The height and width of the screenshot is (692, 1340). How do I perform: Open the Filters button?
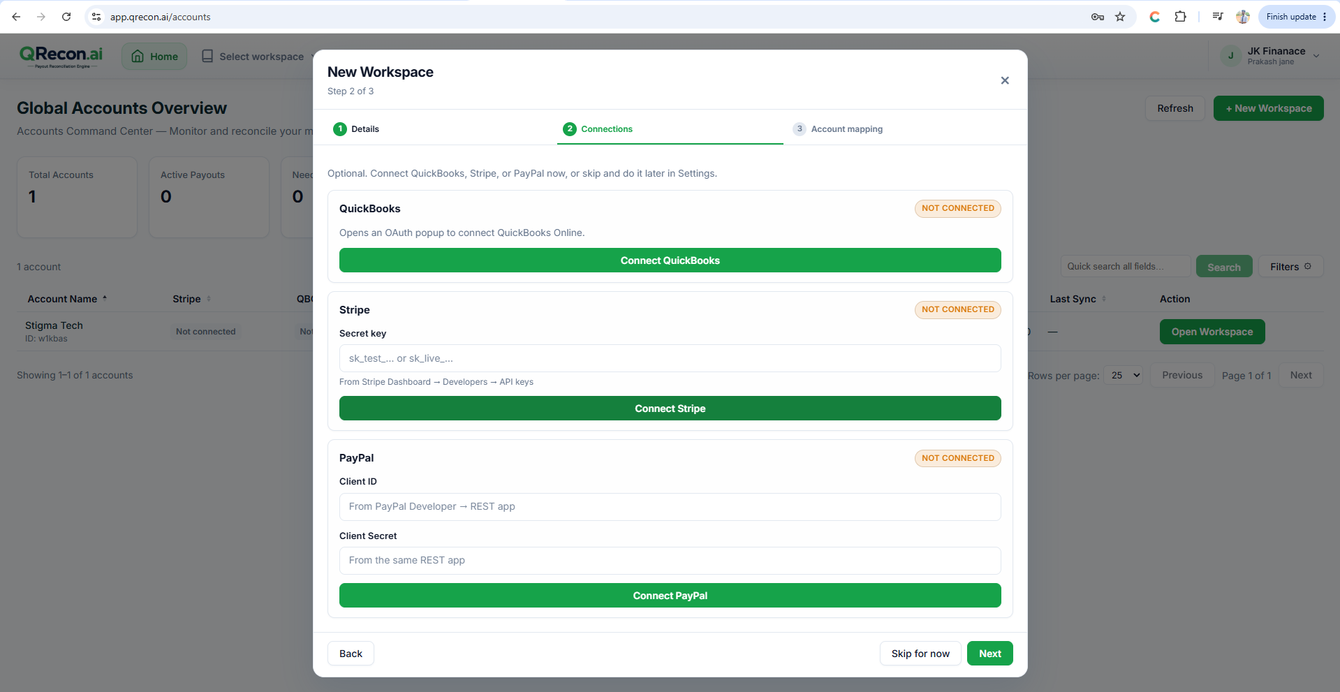point(1290,267)
